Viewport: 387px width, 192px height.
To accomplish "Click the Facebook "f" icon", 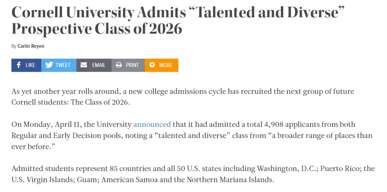I will [19, 65].
